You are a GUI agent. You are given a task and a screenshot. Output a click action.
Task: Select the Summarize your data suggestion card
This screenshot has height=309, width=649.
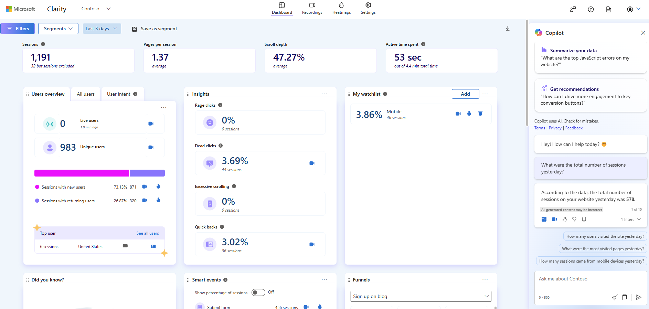click(x=591, y=57)
